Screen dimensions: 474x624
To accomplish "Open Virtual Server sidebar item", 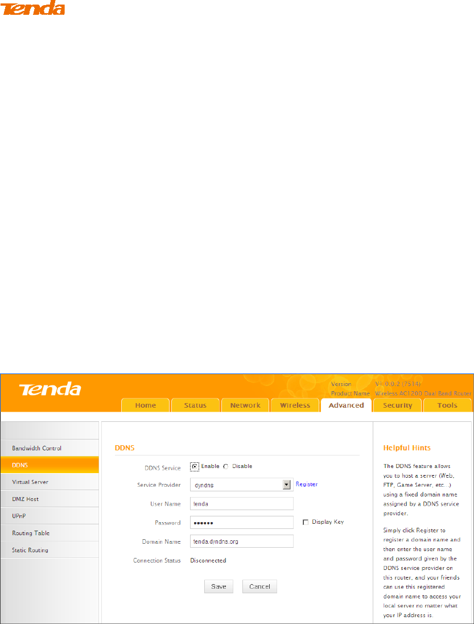I will coord(50,482).
